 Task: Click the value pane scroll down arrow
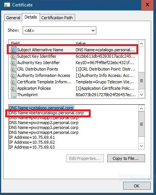141,146
